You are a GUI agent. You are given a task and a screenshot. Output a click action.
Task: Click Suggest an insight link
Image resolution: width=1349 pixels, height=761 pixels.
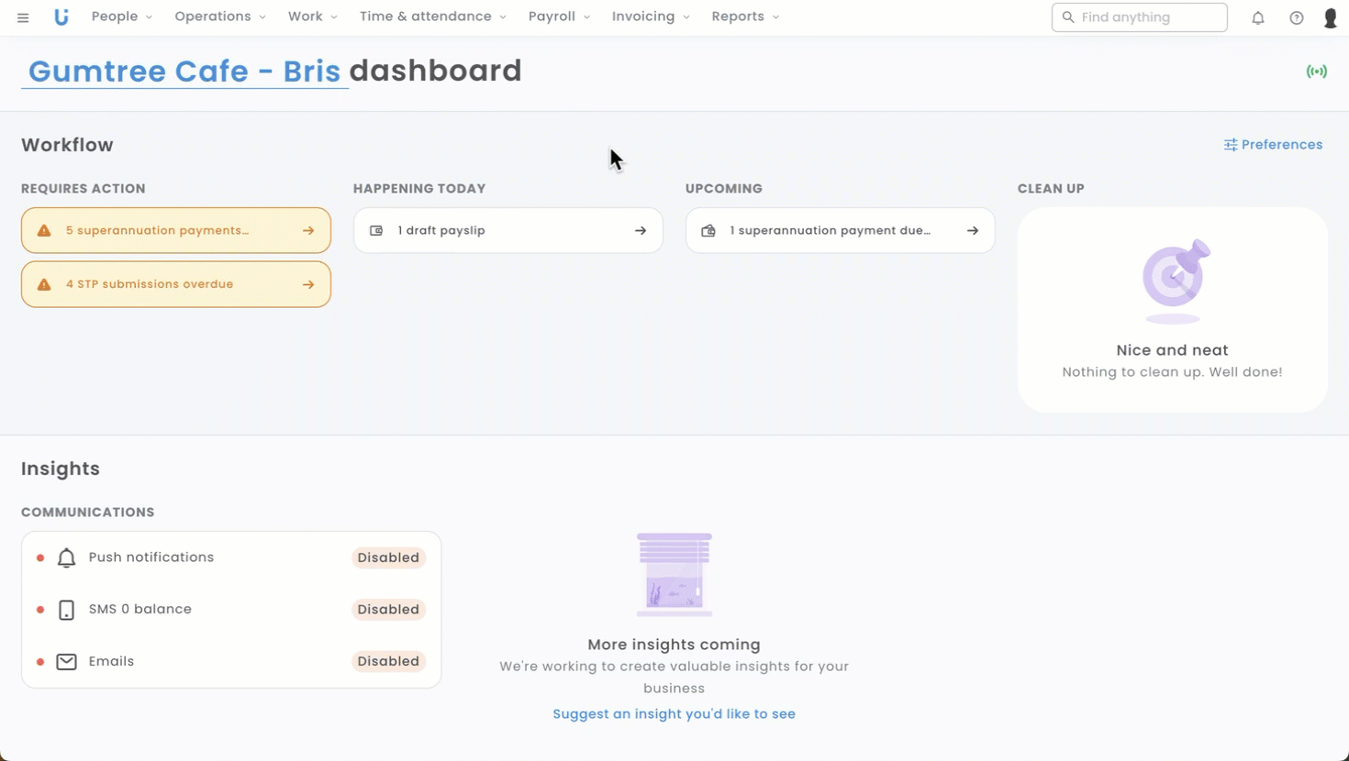pyautogui.click(x=674, y=714)
